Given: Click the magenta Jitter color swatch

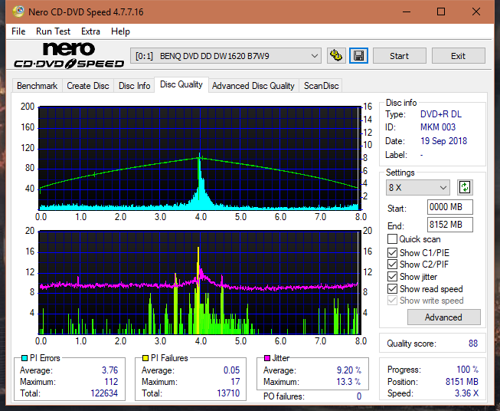Looking at the screenshot, I should (267, 358).
